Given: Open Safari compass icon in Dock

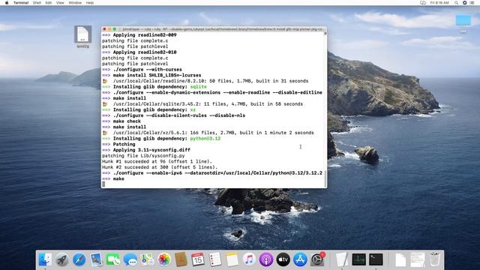Looking at the screenshot, I should [79, 259].
